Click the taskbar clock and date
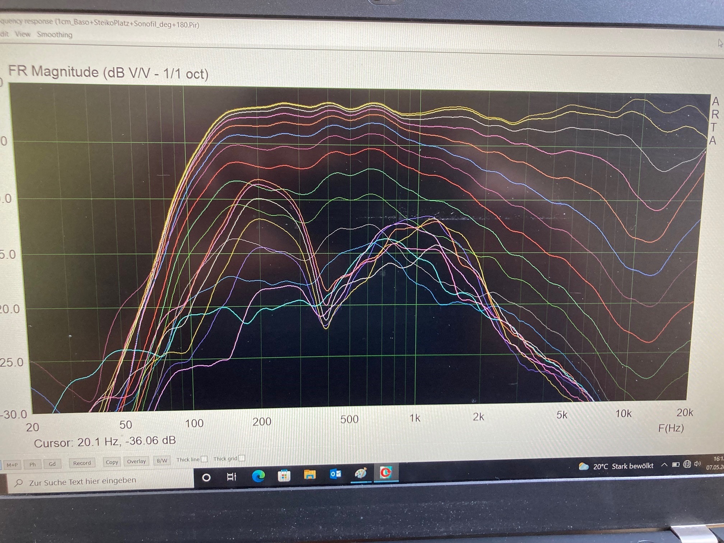724x543 pixels. pyautogui.click(x=715, y=463)
